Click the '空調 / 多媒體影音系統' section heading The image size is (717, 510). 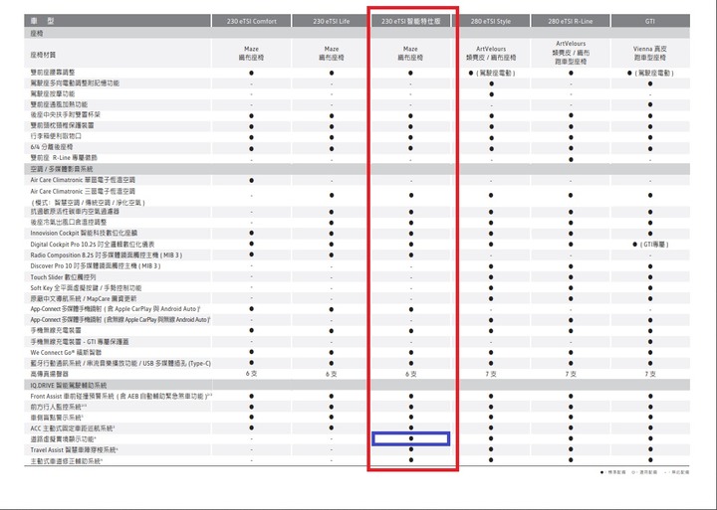pyautogui.click(x=62, y=169)
